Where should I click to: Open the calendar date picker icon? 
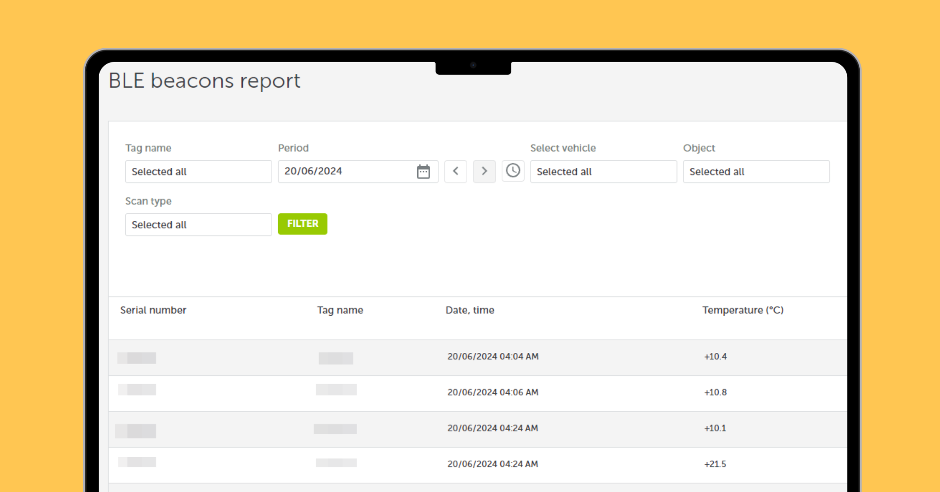coord(423,171)
